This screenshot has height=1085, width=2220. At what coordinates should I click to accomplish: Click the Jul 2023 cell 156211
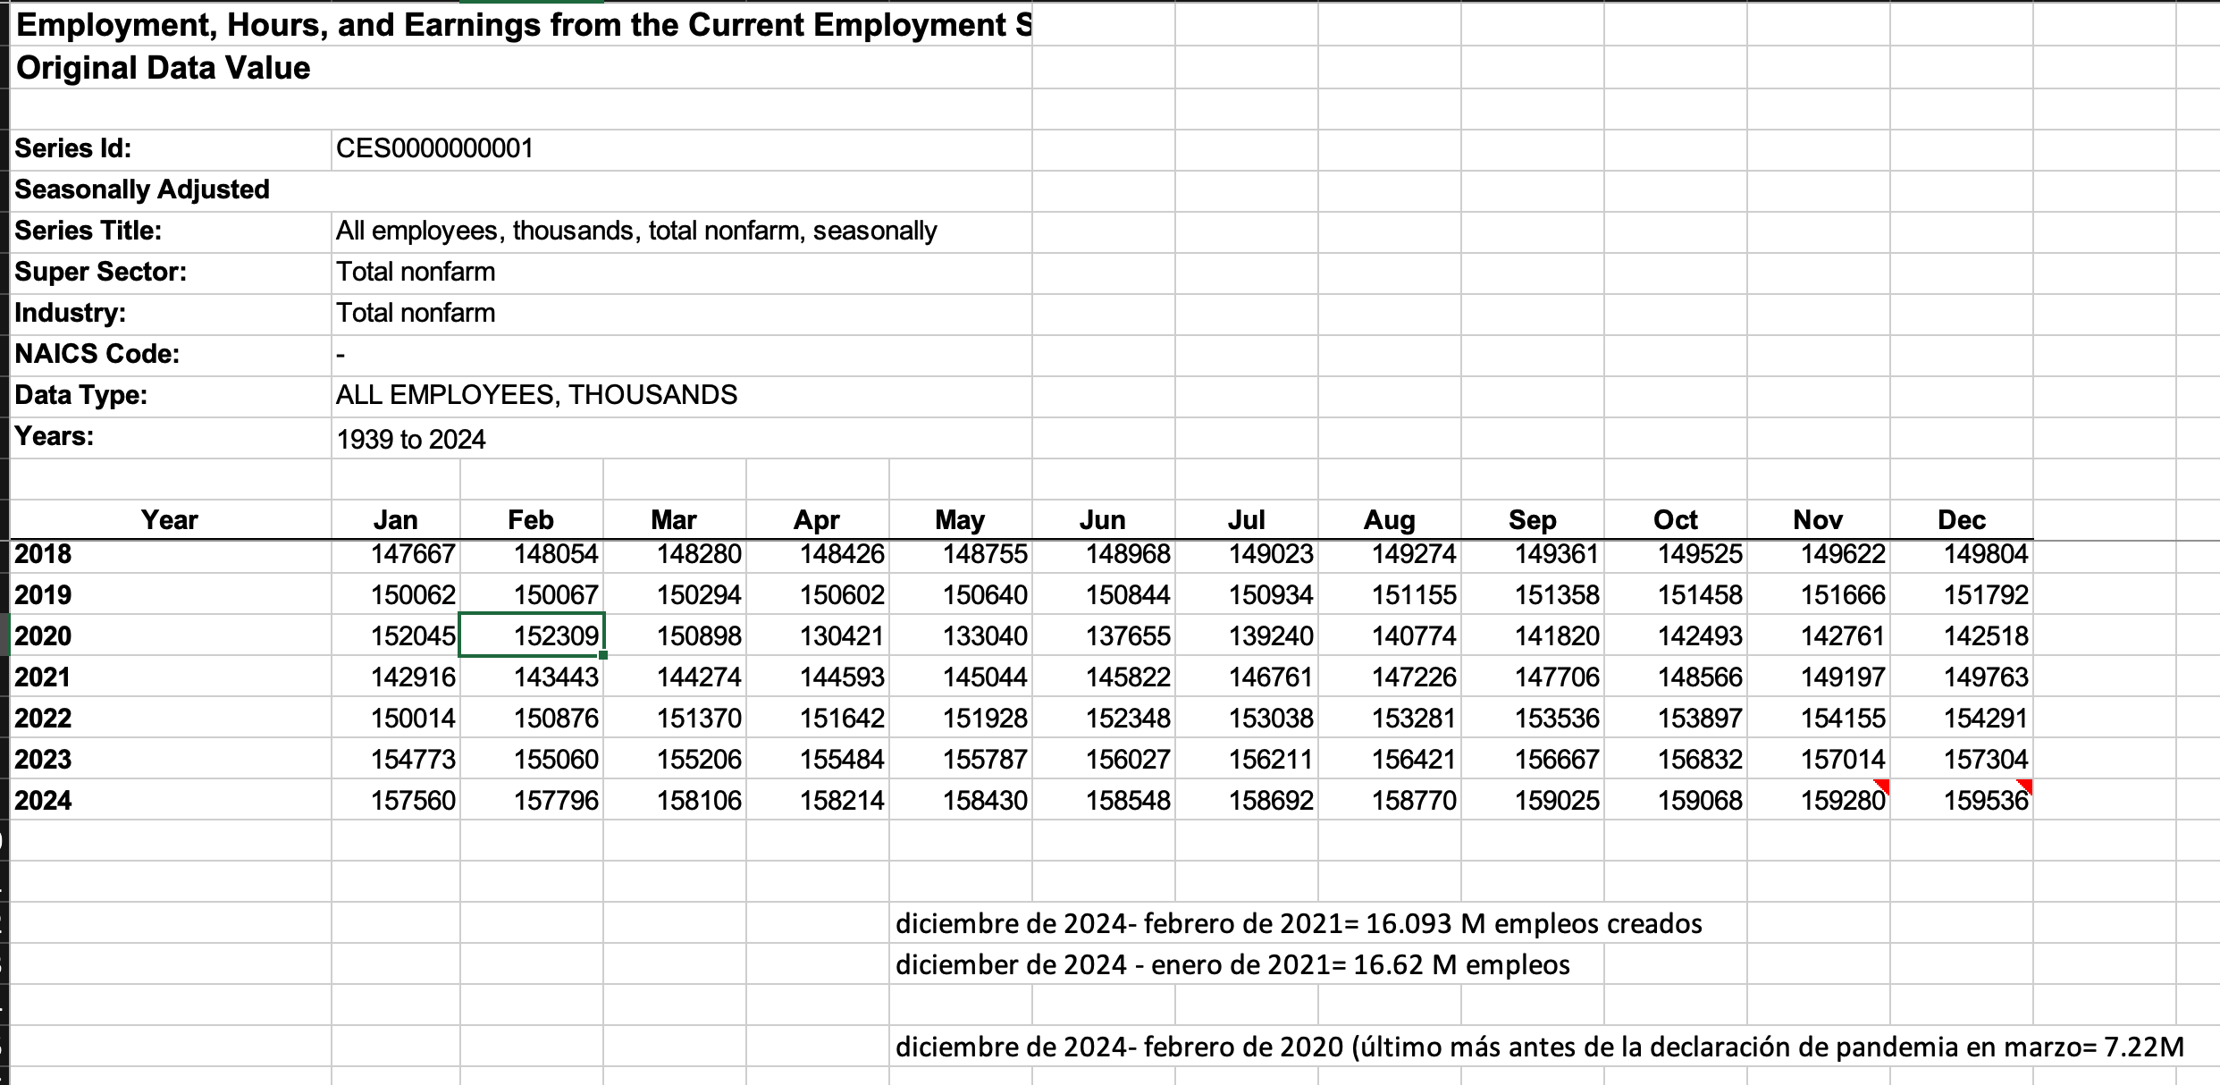click(1270, 759)
